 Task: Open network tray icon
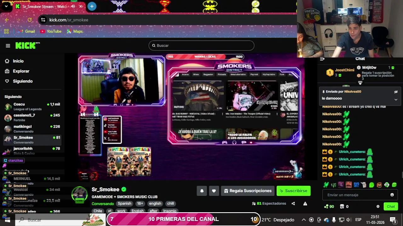click(x=341, y=220)
